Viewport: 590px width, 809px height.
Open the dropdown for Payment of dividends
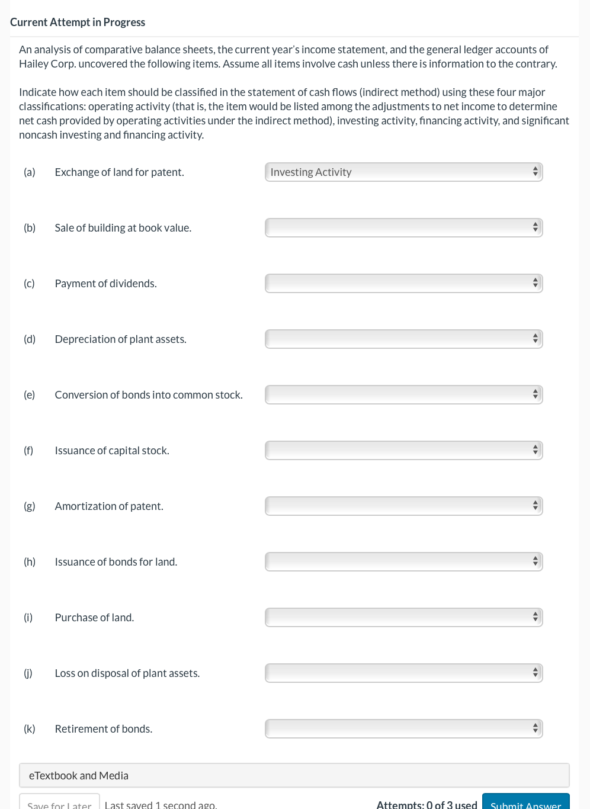point(403,283)
